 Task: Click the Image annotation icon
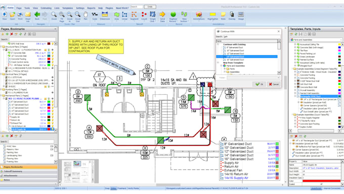(241, 15)
